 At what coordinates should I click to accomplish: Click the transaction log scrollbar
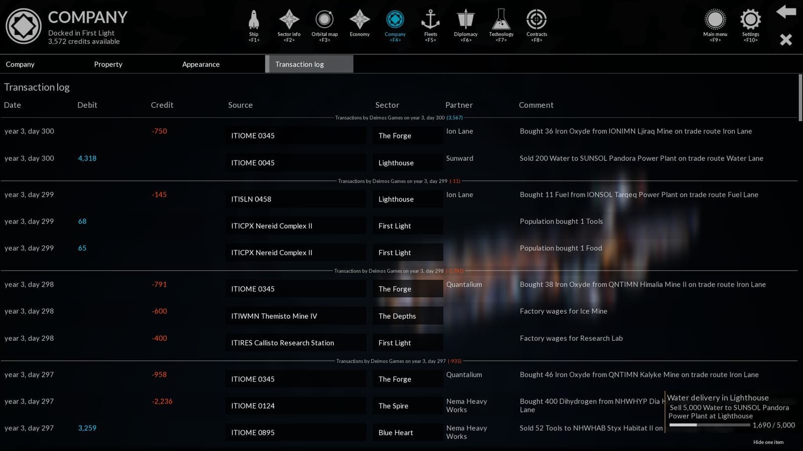(x=800, y=98)
